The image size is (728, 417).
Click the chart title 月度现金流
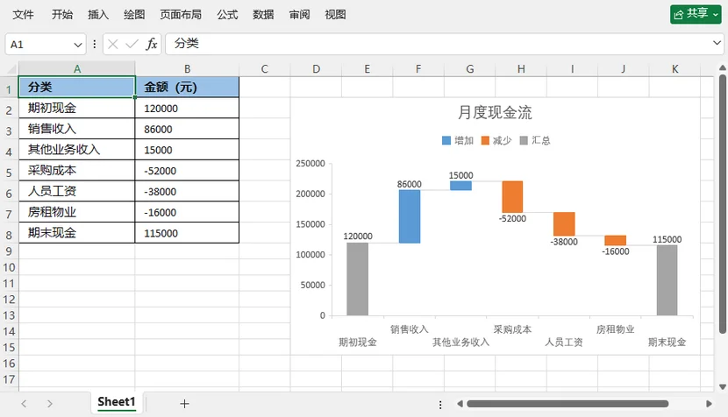pyautogui.click(x=495, y=112)
